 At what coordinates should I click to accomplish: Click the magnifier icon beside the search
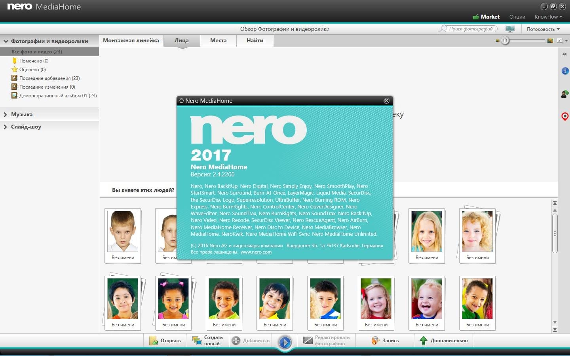443,29
